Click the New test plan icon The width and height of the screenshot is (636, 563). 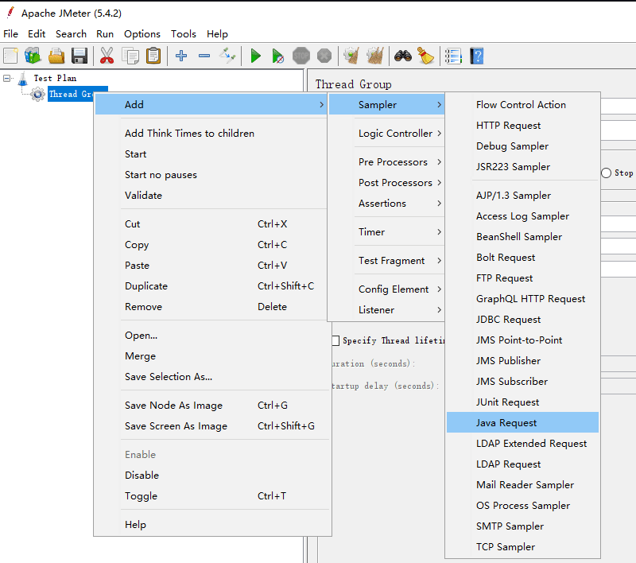coord(11,56)
